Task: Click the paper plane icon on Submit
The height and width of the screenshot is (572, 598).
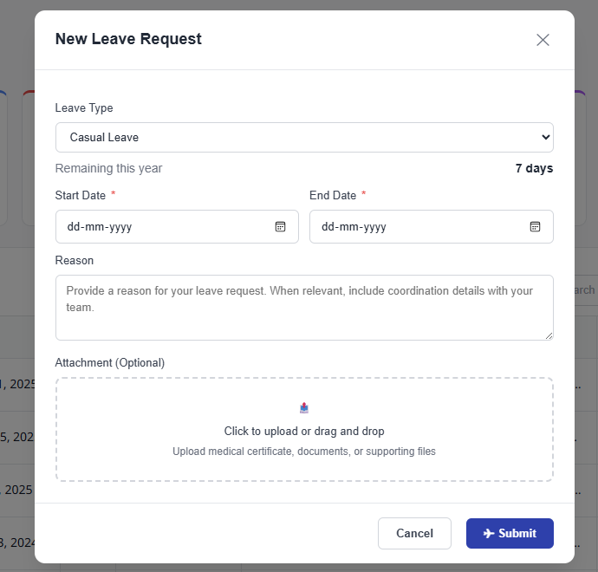Action: click(489, 533)
